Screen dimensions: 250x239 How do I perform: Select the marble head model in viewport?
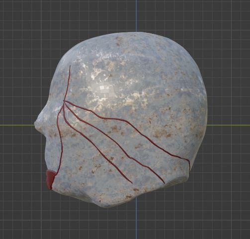coord(121,119)
